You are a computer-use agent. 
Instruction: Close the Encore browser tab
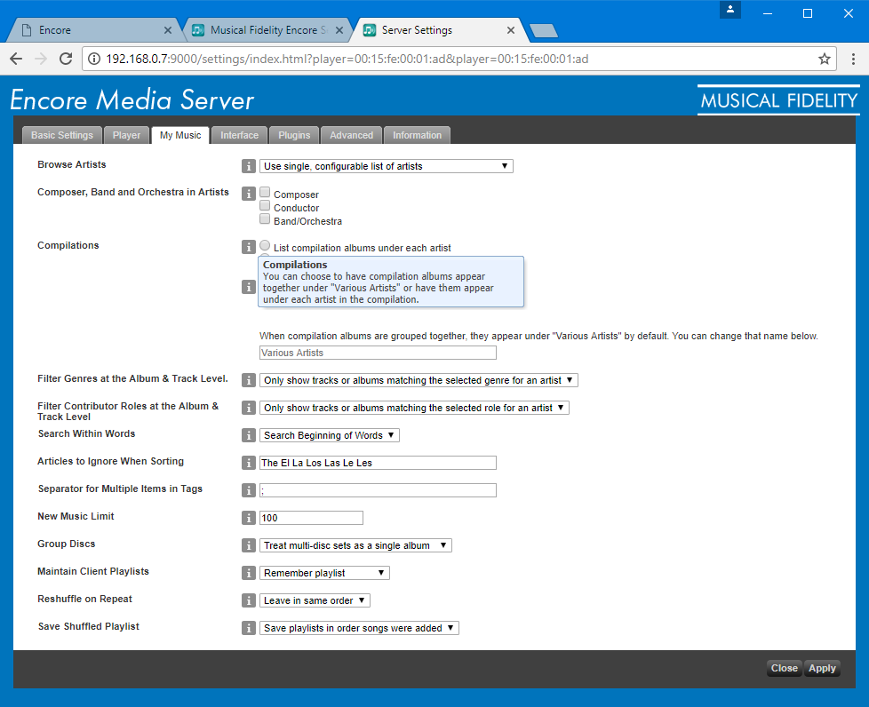(168, 30)
